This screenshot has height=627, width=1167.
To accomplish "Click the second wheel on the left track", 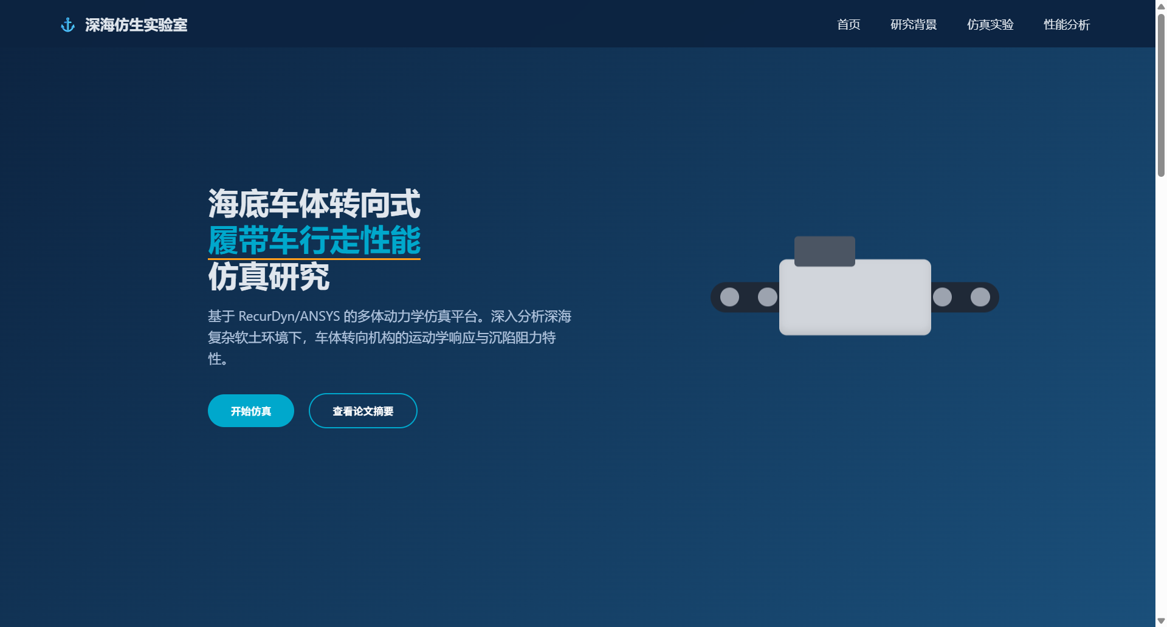I will [x=766, y=297].
